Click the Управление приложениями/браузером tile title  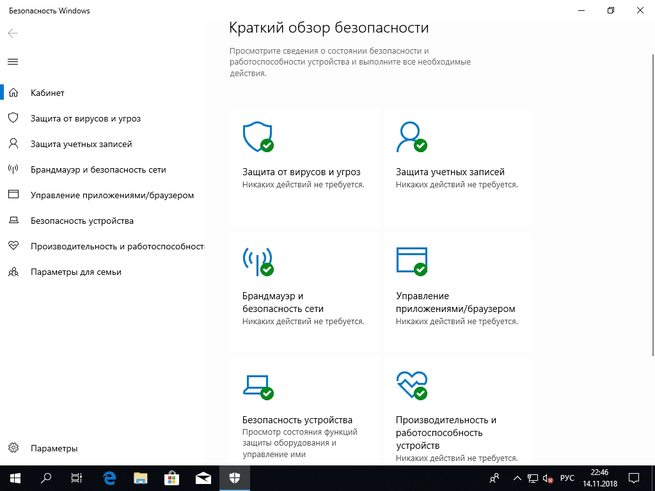(x=455, y=302)
